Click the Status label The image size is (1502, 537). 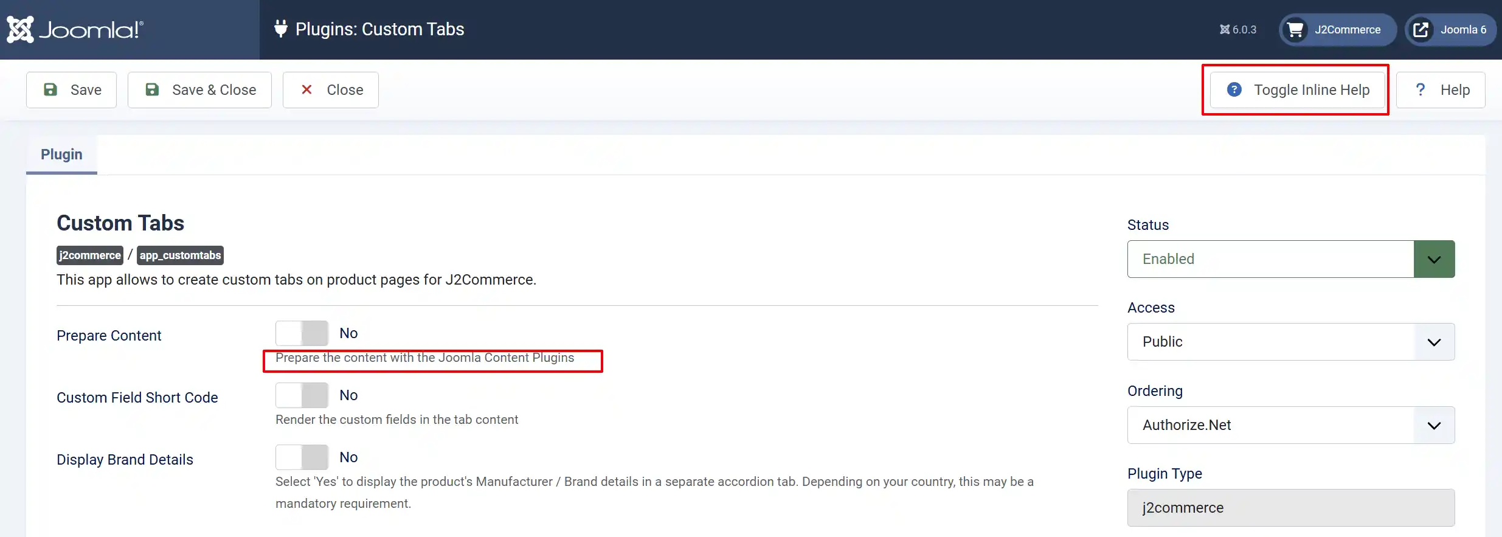pos(1148,225)
